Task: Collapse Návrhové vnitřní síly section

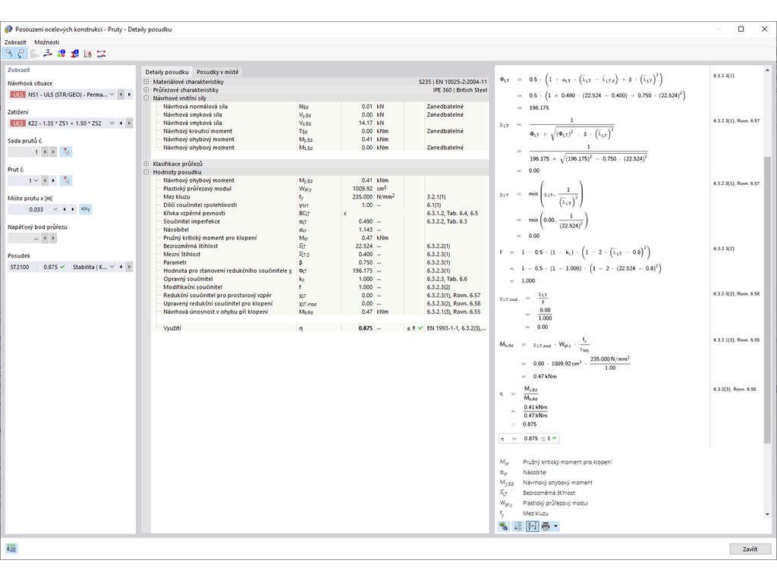Action: [146, 98]
